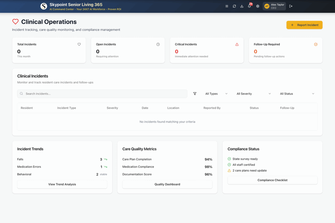335x223 pixels.
Task: Click the stable label on Behavioral row
Action: [103, 174]
